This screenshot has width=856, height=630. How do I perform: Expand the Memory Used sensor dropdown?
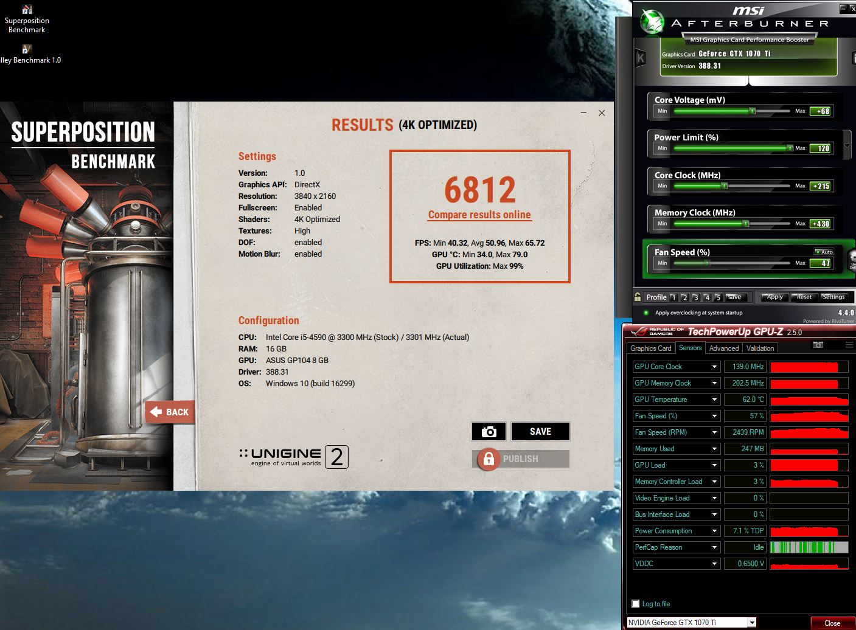[715, 449]
